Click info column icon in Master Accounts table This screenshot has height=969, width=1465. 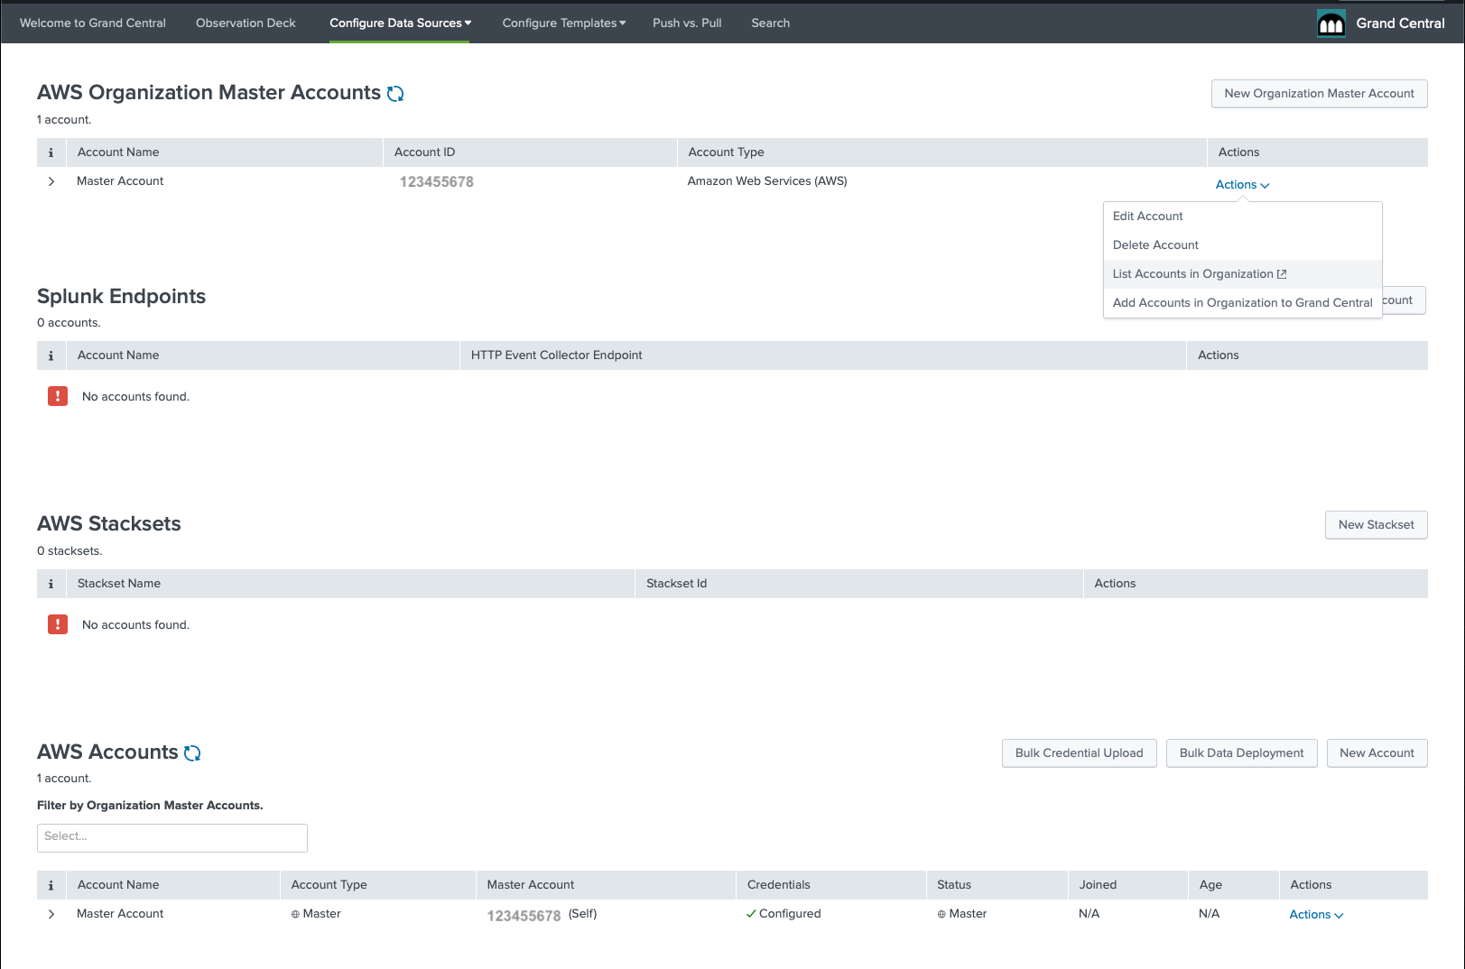pos(51,152)
